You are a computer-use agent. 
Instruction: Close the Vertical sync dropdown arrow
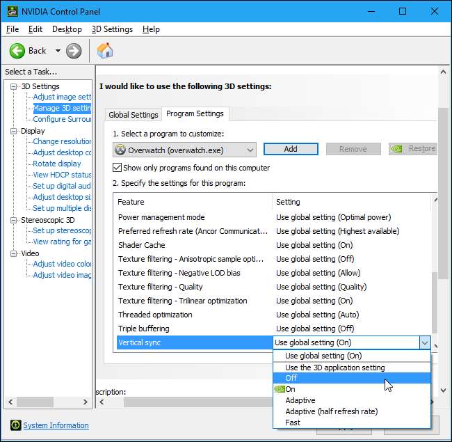tap(424, 342)
